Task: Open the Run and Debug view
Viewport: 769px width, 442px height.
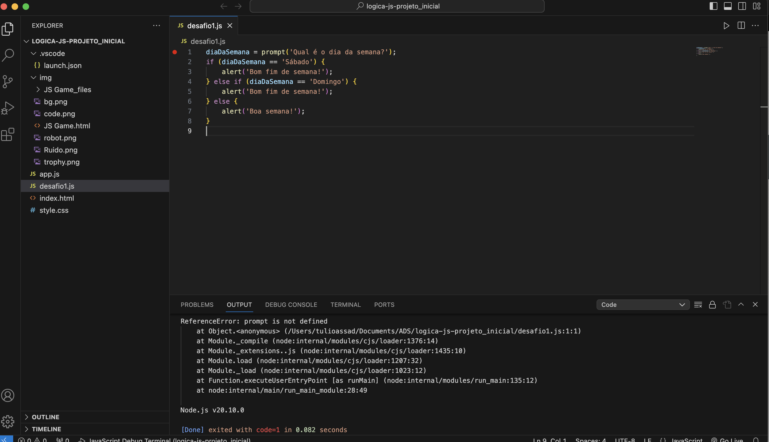Action: pos(8,108)
